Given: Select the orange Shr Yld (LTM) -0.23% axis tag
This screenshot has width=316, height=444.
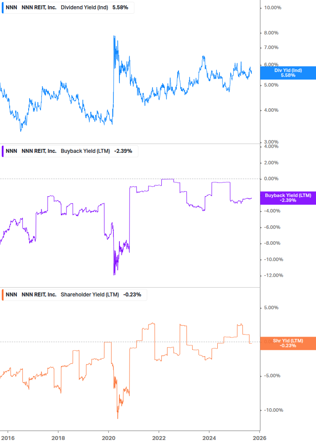Looking at the screenshot, I should pyautogui.click(x=288, y=343).
